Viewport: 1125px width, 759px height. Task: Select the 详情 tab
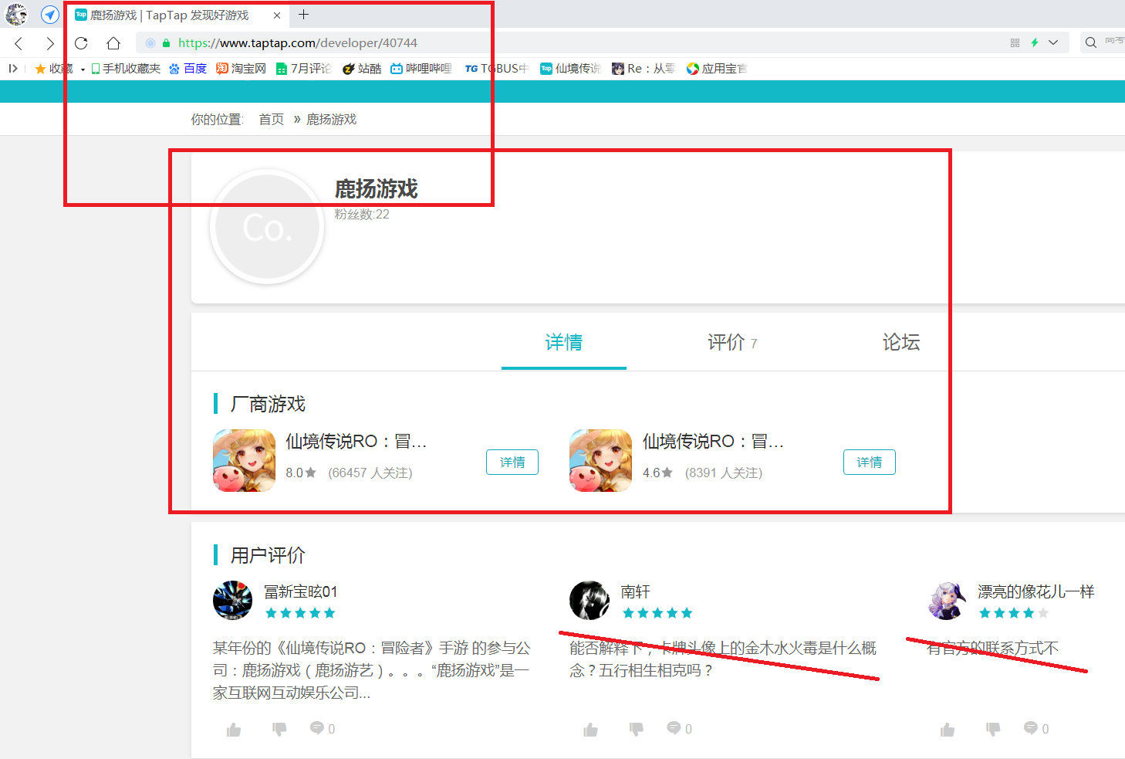pyautogui.click(x=564, y=343)
